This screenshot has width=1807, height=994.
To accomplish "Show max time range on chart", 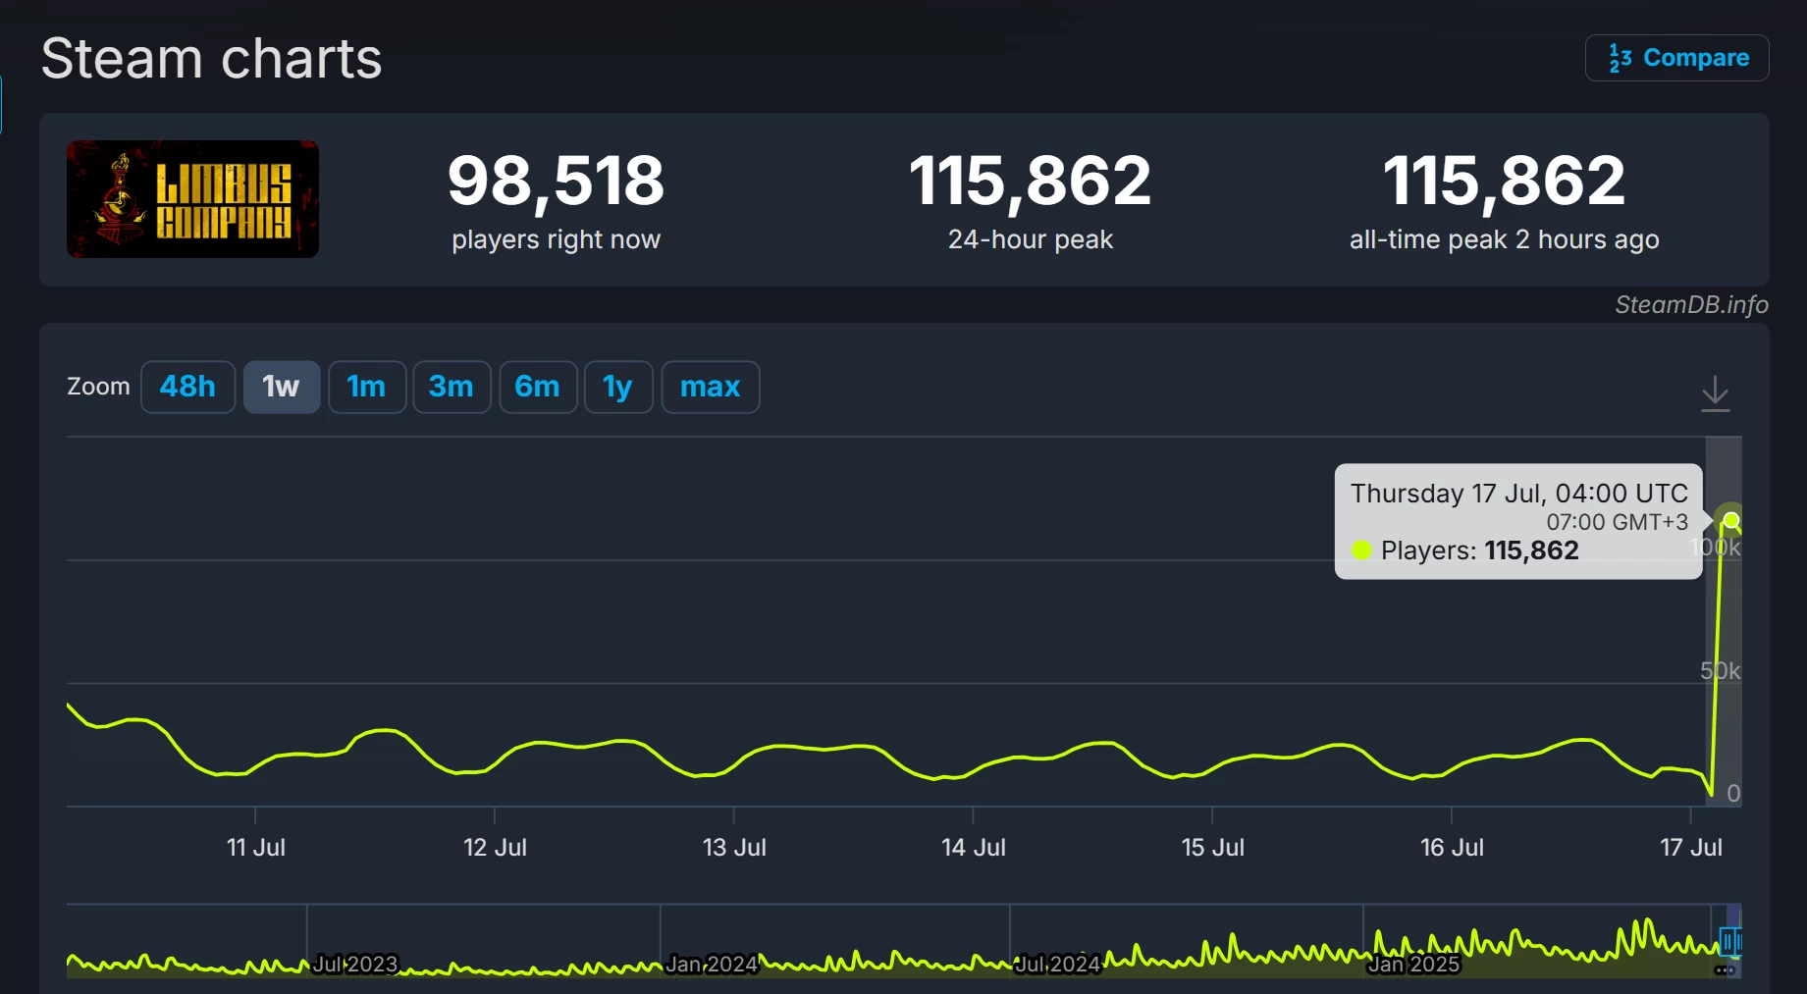I will [x=710, y=387].
